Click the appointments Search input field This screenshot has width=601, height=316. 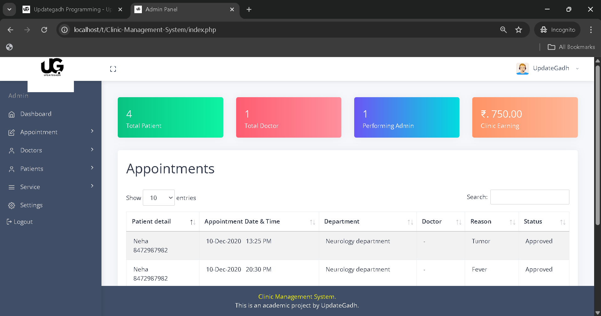click(x=530, y=197)
